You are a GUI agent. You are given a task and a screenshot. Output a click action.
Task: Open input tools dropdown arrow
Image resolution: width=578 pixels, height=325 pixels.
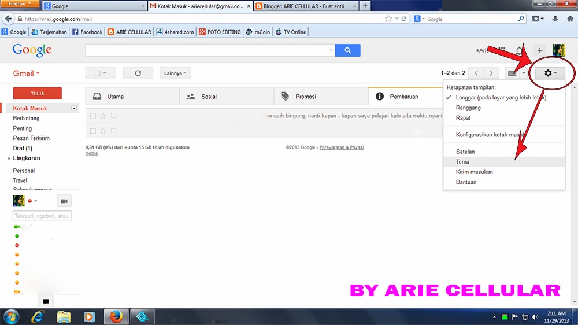524,73
